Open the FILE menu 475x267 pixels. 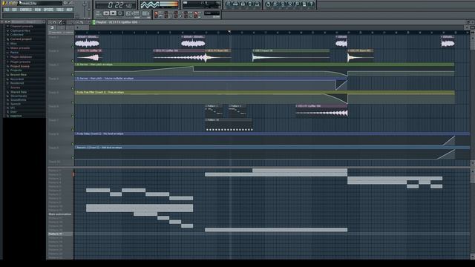(x=7, y=10)
